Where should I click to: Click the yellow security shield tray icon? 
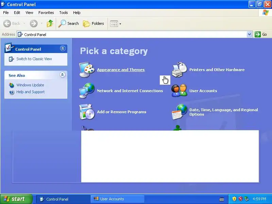pyautogui.click(x=234, y=199)
